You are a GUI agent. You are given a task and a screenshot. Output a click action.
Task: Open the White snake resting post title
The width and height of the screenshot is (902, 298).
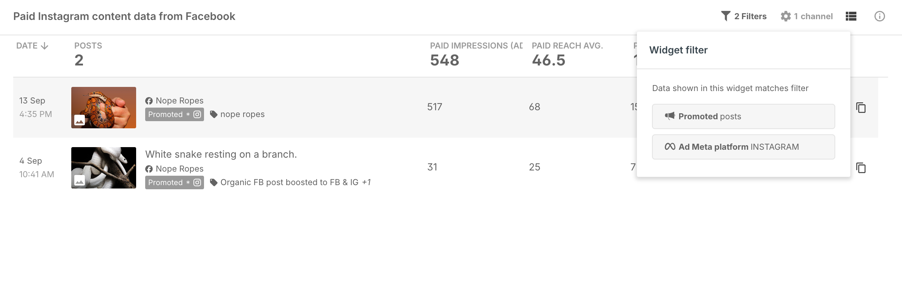[x=221, y=154]
